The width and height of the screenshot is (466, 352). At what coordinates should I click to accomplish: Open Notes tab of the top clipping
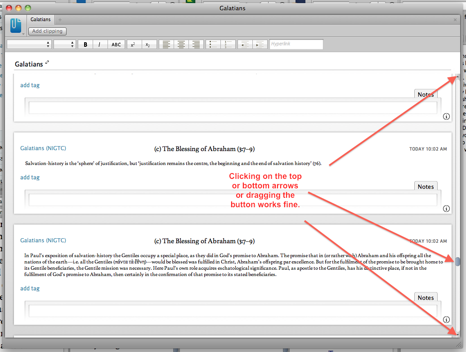pos(426,94)
